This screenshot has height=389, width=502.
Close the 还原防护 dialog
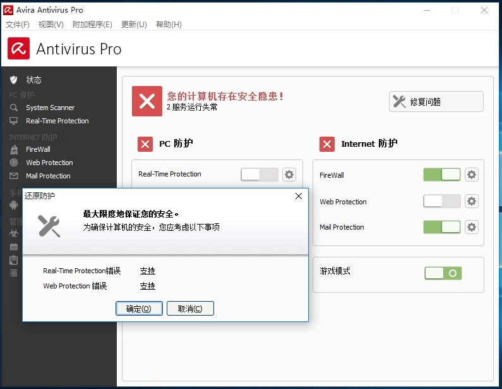click(299, 196)
